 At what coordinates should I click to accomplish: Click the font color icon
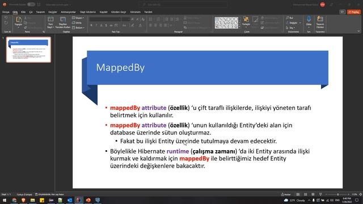tap(140, 25)
